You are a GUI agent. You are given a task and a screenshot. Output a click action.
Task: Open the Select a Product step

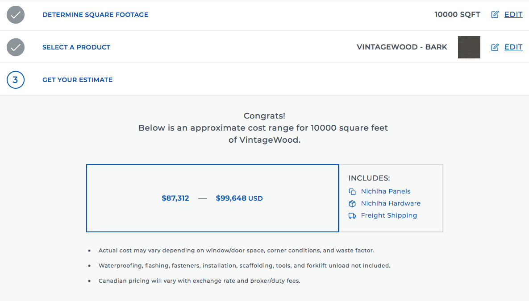[76, 47]
